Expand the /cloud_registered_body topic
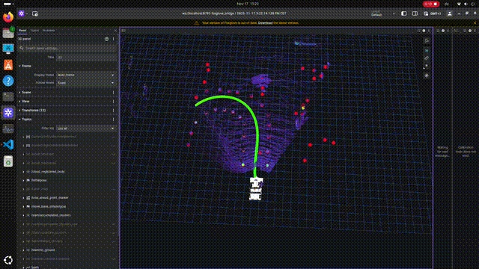This screenshot has width=479, height=269. 23,172
